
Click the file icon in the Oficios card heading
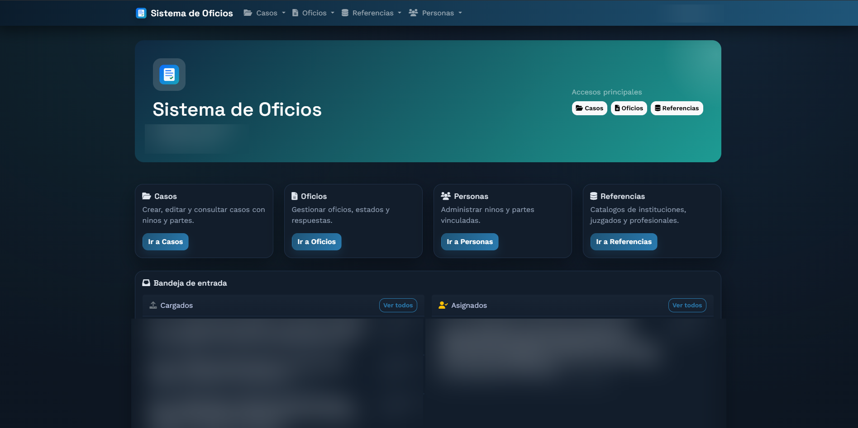point(295,196)
